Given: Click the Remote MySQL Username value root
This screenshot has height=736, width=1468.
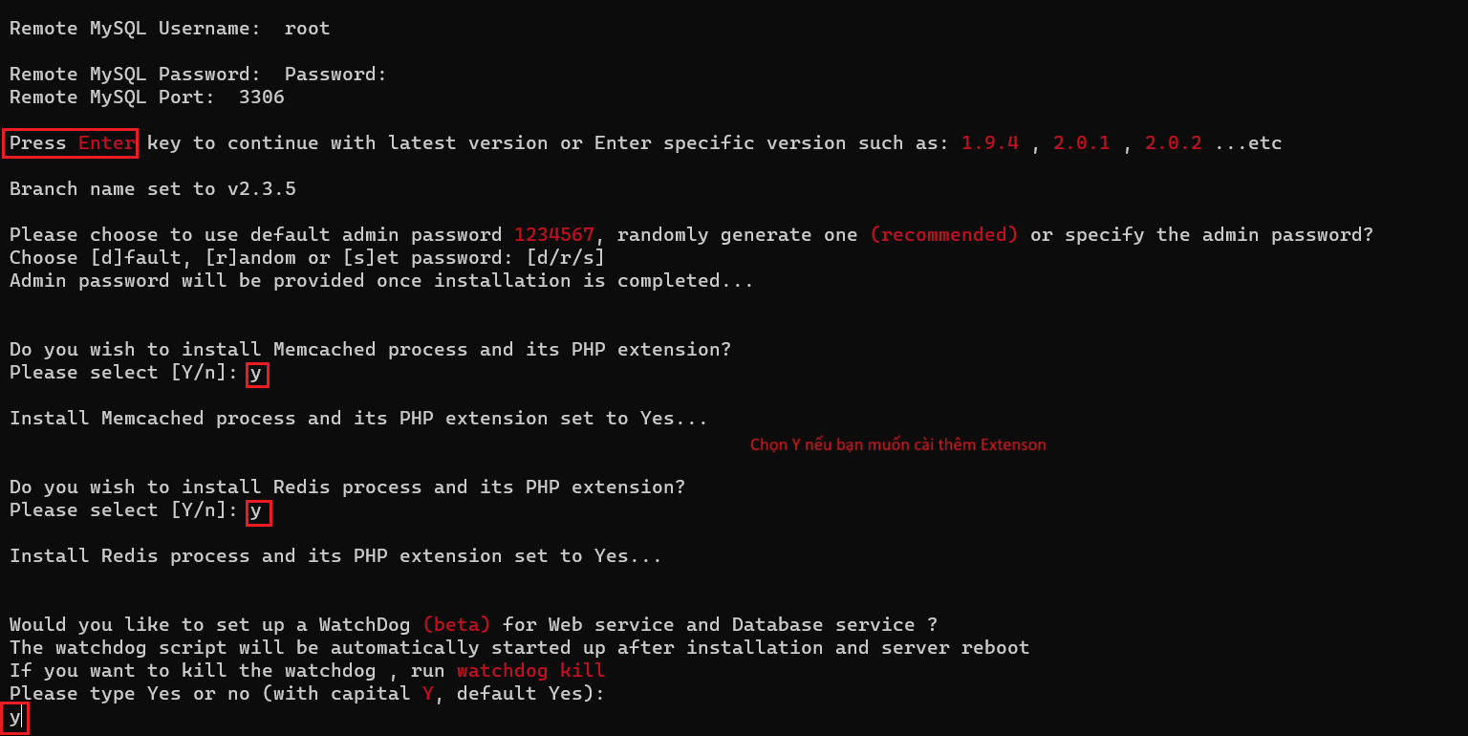Looking at the screenshot, I should tap(308, 29).
